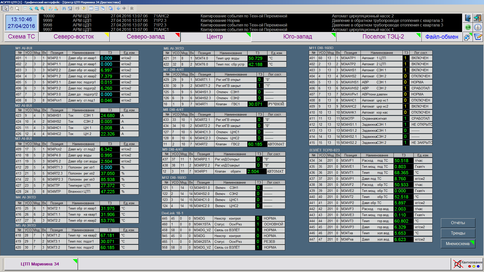The image size is (484, 272).
Task: Click the zoom in magnifier
Action: [43, 8]
